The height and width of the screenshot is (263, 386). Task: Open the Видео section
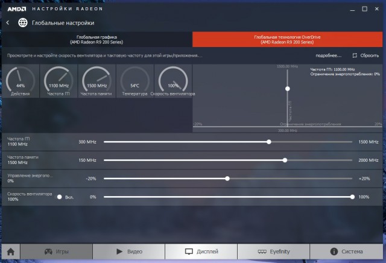(128, 252)
